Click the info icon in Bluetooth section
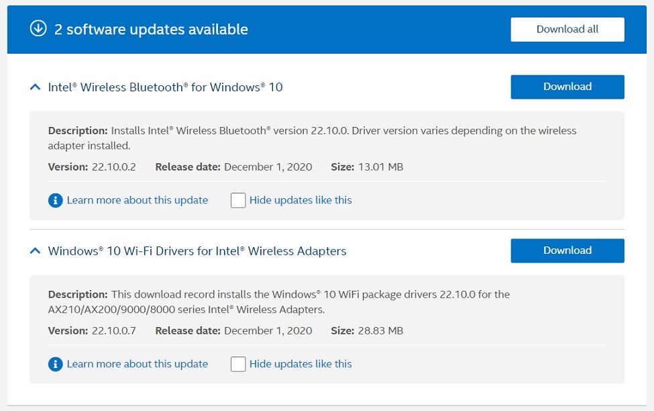 click(x=56, y=200)
